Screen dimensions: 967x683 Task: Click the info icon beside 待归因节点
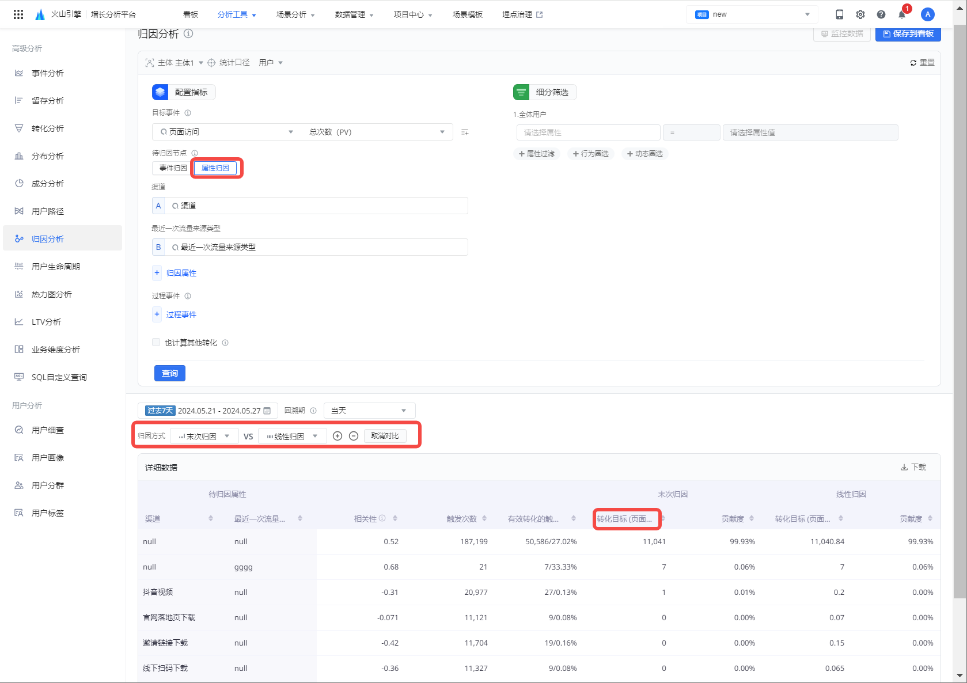pos(195,153)
